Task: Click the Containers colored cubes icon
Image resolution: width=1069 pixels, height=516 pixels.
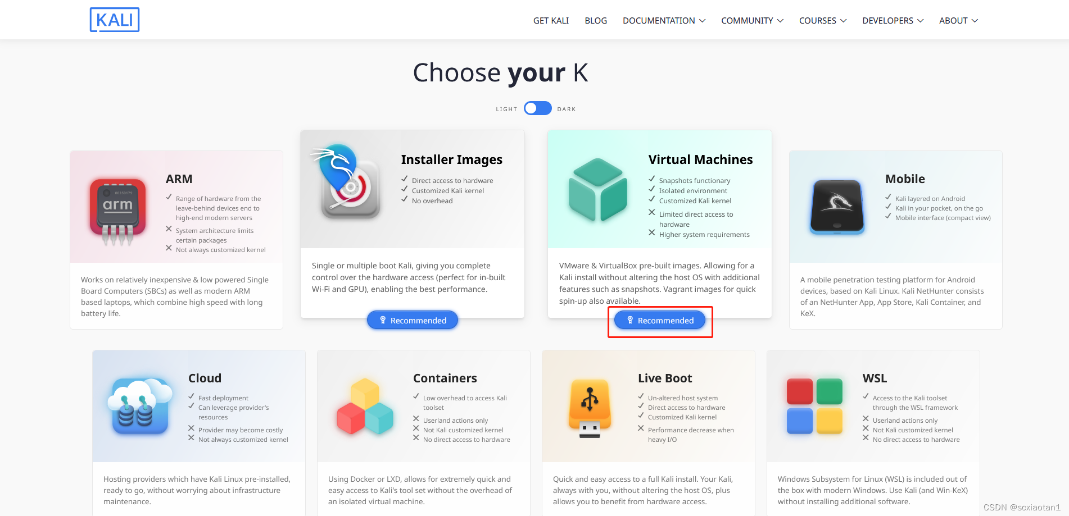Action: pos(365,407)
